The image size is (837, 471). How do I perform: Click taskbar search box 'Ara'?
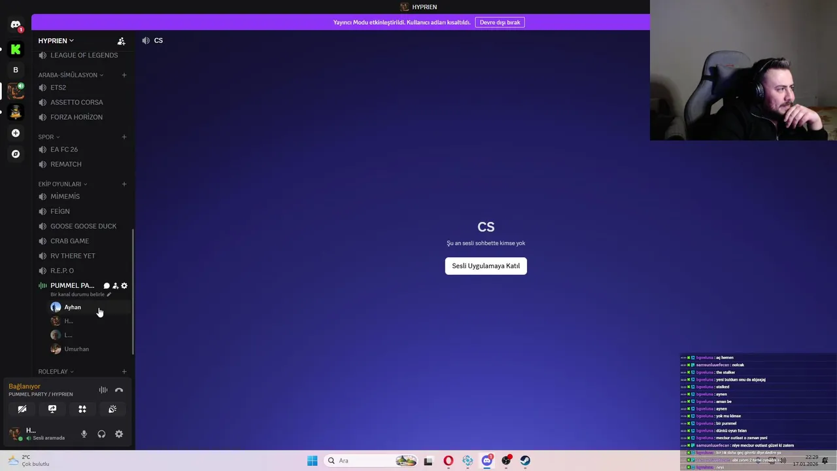point(371,461)
